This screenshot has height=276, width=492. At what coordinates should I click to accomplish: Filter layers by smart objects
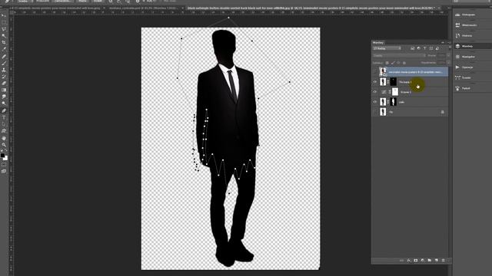437,48
